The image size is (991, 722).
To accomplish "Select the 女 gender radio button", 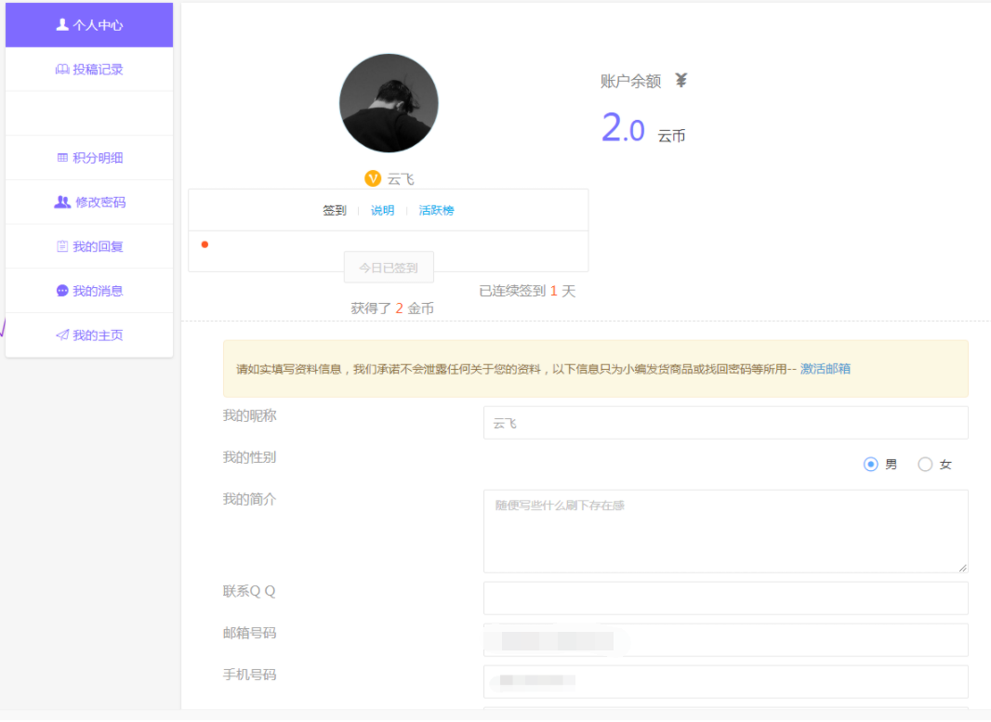I will 925,465.
